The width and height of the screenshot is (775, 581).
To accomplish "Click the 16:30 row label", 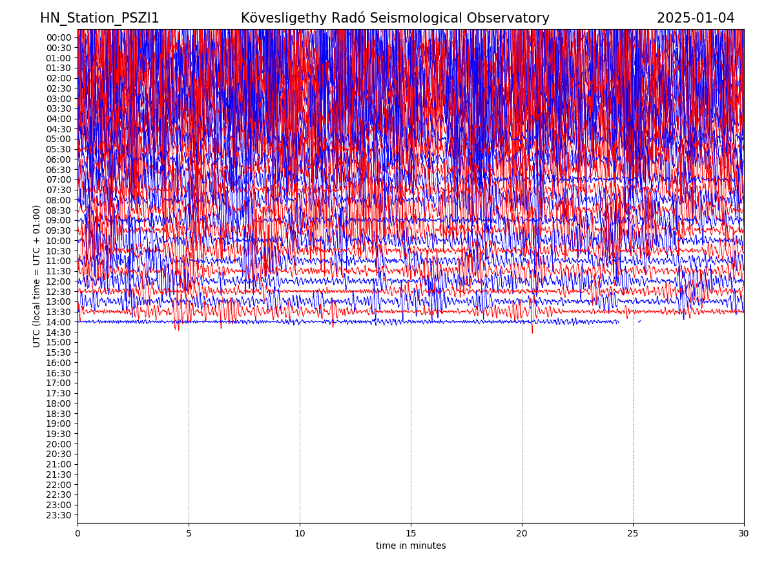I will tap(59, 373).
